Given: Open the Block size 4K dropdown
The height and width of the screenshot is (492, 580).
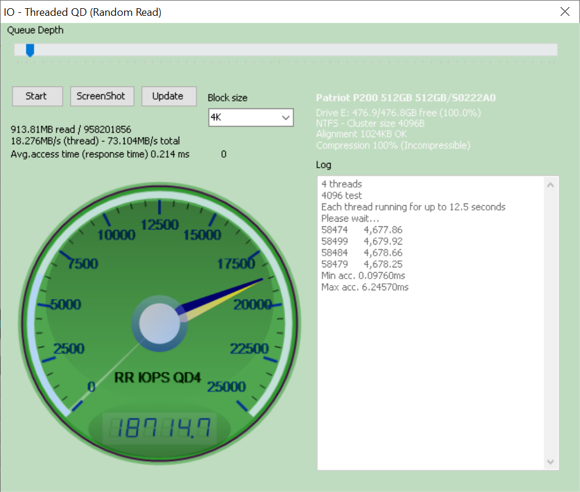Looking at the screenshot, I should click(x=251, y=117).
